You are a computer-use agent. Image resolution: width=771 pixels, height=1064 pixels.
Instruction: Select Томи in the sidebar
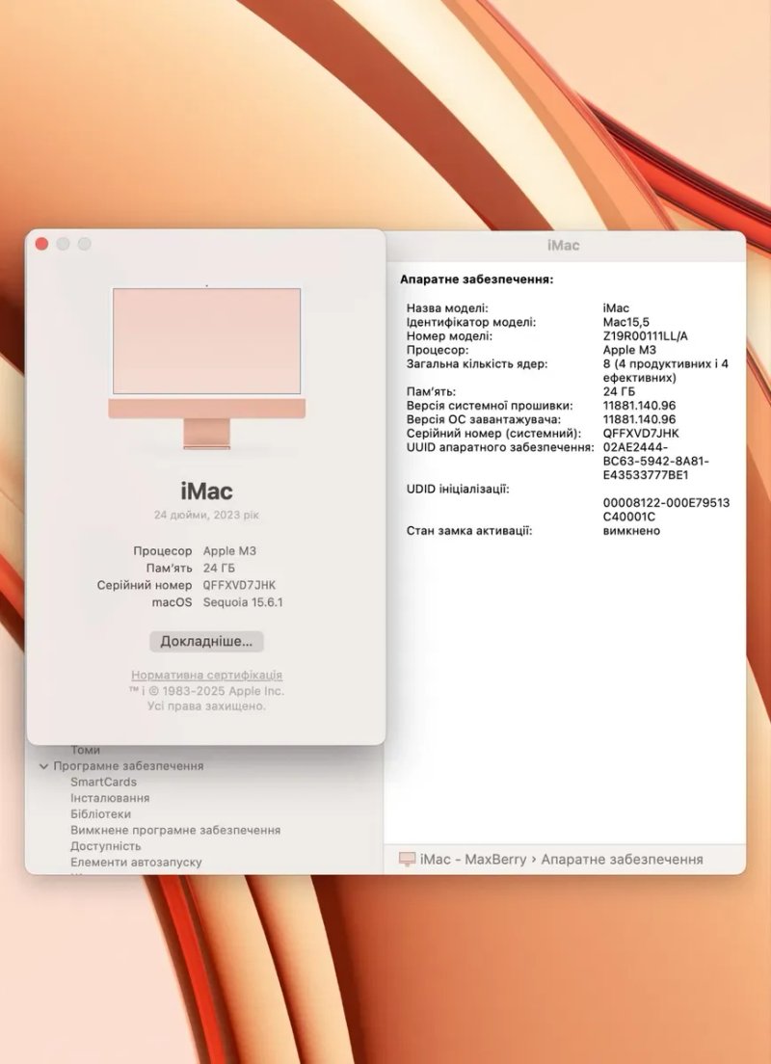(86, 750)
